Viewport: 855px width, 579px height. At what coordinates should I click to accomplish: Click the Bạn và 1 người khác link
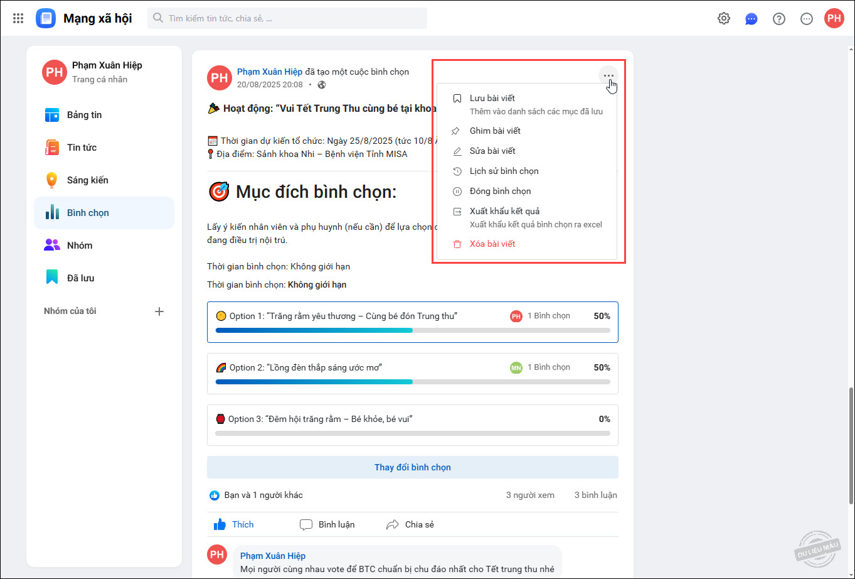(x=263, y=495)
